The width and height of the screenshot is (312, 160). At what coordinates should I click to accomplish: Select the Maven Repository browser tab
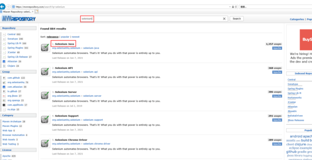(x=17, y=12)
